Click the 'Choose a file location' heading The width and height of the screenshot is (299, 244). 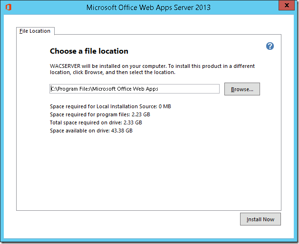coord(89,51)
